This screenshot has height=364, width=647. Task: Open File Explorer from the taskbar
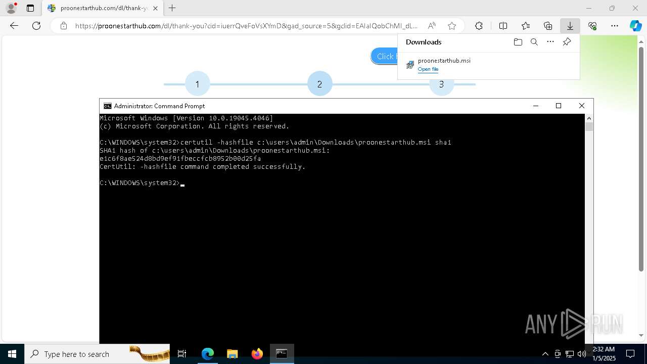pos(232,354)
